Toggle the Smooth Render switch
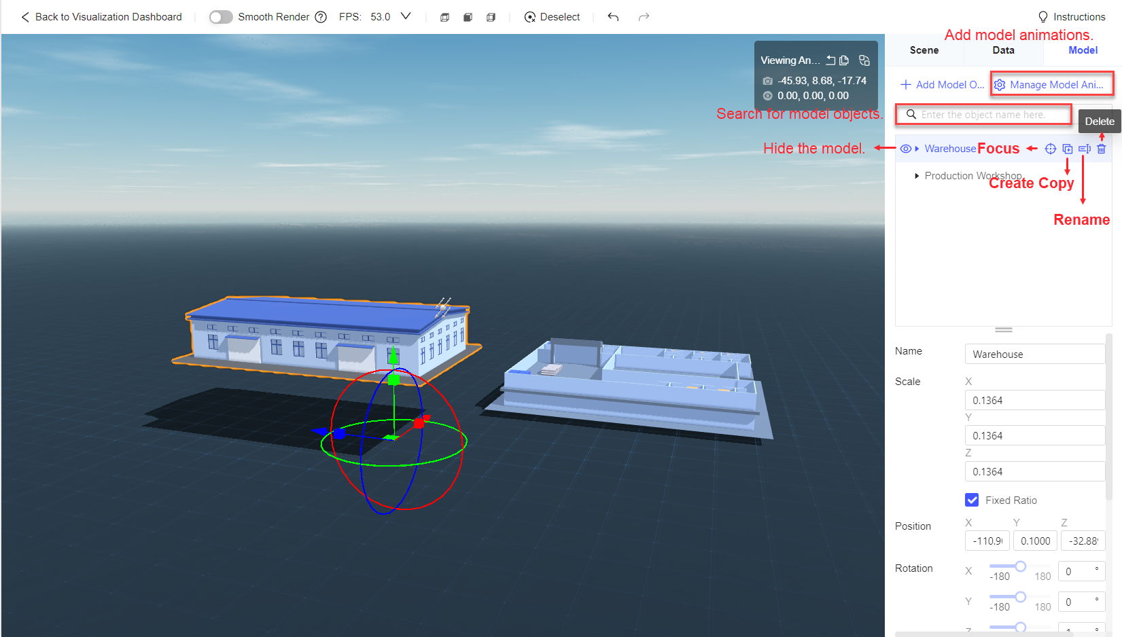The width and height of the screenshot is (1122, 637). (x=221, y=17)
